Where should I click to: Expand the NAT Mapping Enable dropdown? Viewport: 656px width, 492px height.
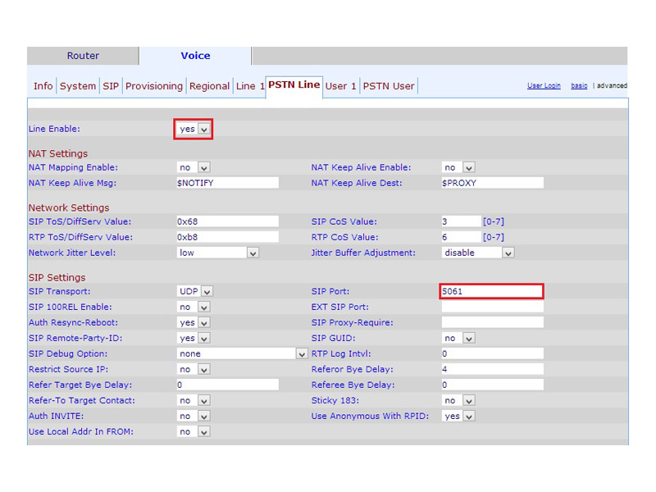pyautogui.click(x=194, y=167)
